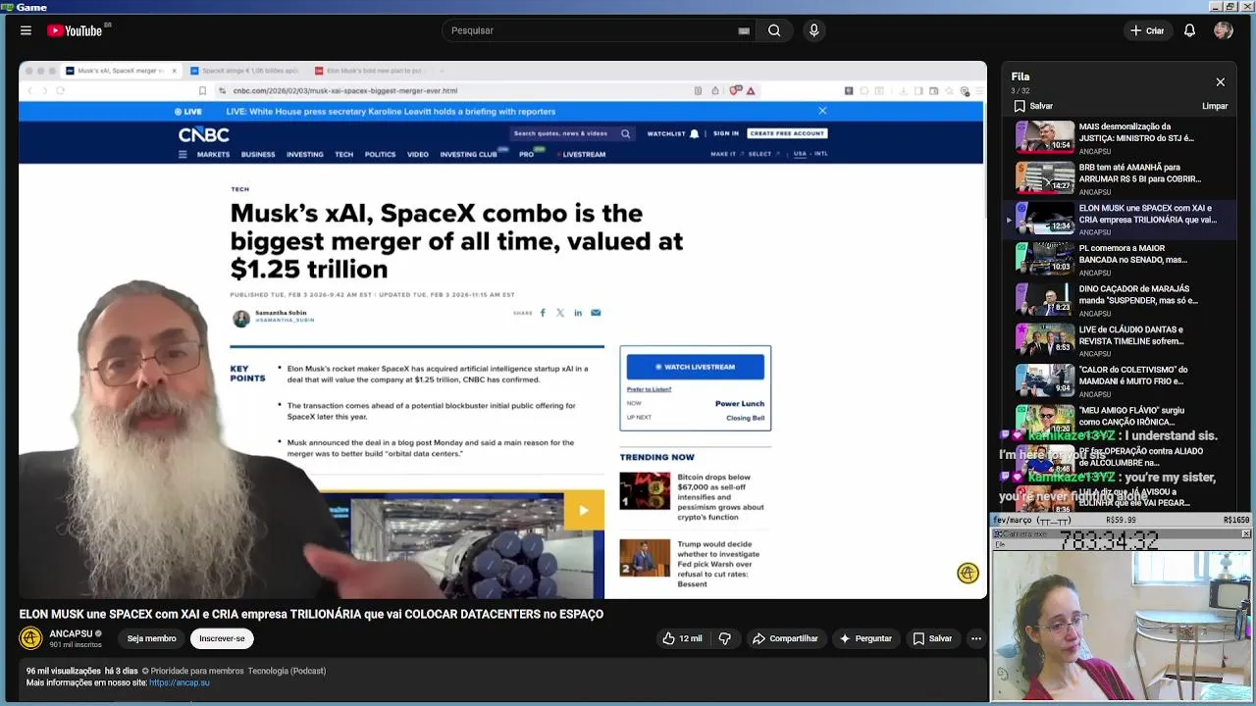Image resolution: width=1256 pixels, height=706 pixels.
Task: Click the video title ELON MUSK une SPACEX
Action: (x=311, y=614)
